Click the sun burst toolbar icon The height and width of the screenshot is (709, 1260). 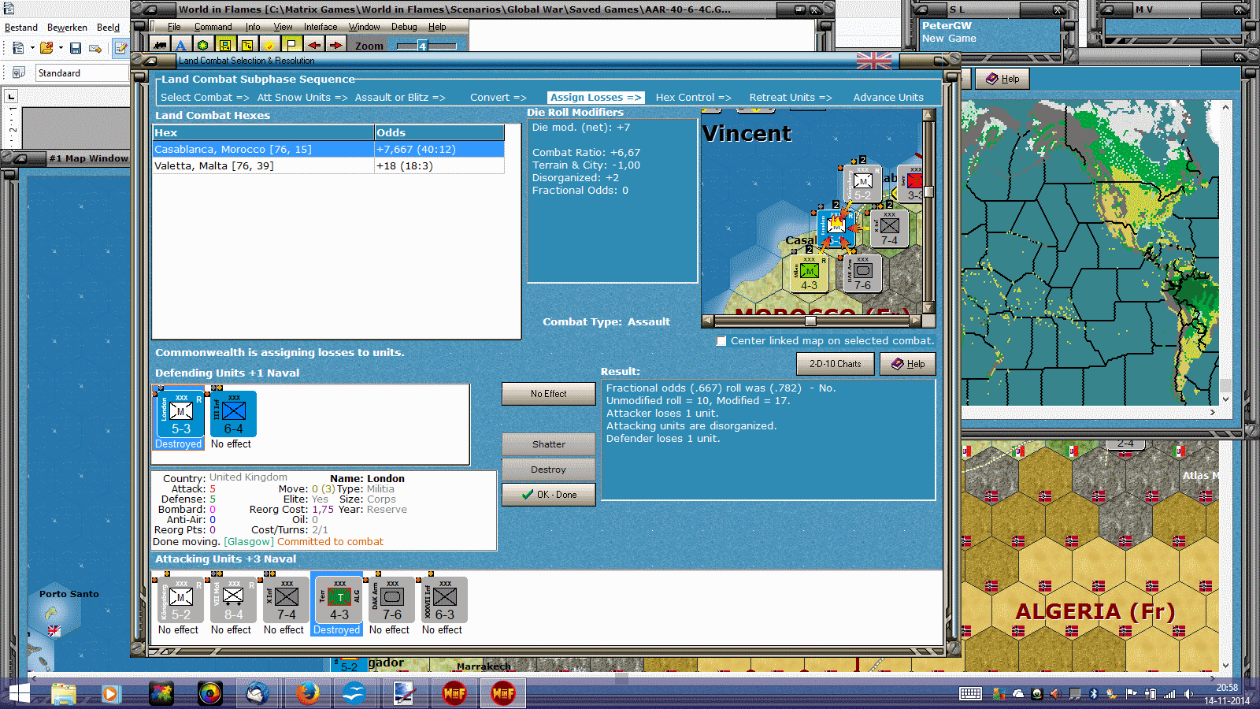point(269,46)
